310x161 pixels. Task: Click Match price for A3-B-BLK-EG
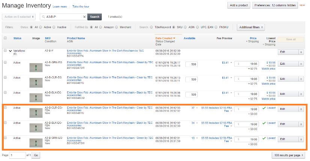(x=268, y=99)
